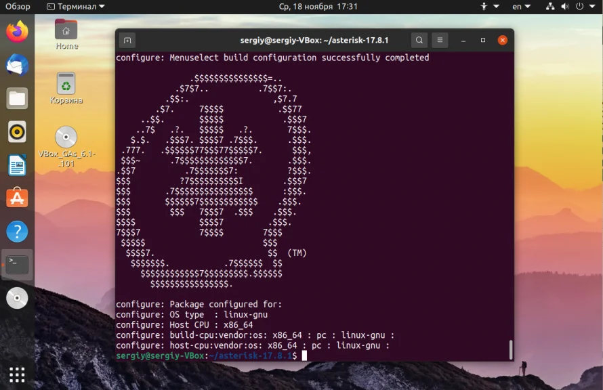603x390 pixels.
Task: Expand the system menu arrow
Action: [592, 7]
